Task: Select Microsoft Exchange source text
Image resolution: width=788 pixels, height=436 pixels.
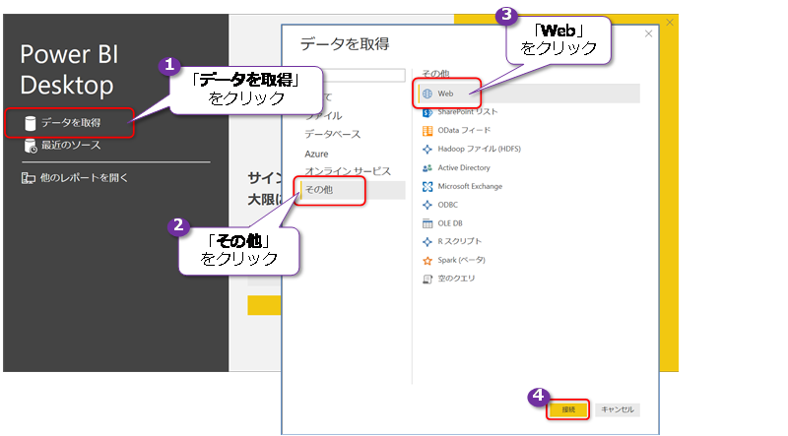Action: point(470,186)
